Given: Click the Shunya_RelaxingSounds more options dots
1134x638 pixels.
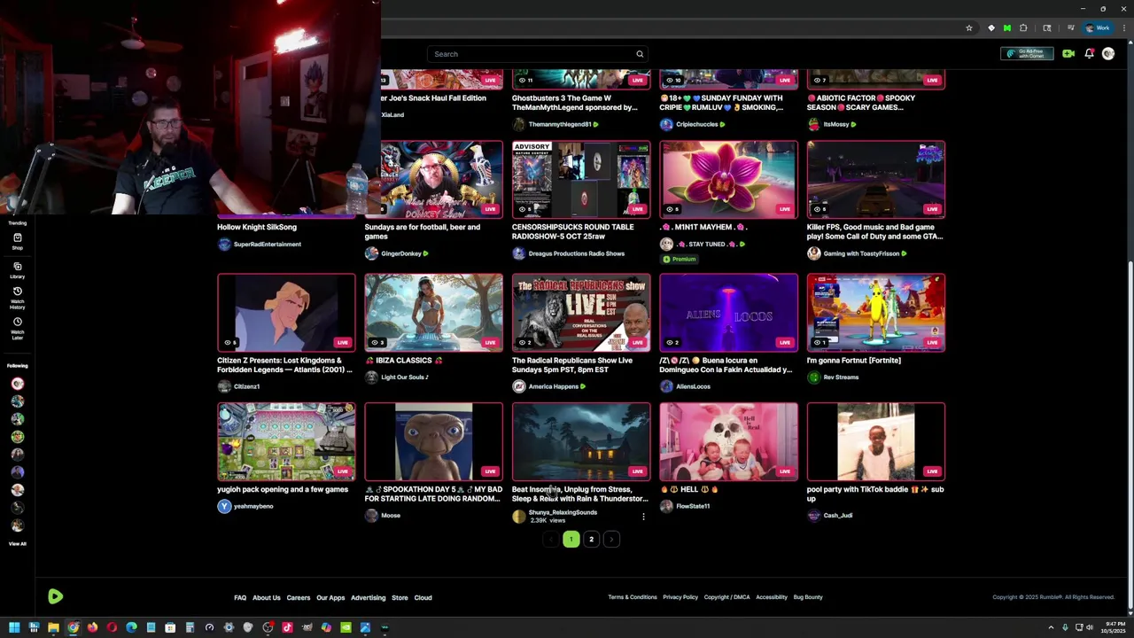Looking at the screenshot, I should coord(643,516).
